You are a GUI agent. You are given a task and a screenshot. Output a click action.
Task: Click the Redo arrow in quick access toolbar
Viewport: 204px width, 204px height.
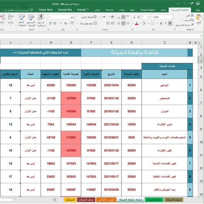[x=192, y=4]
